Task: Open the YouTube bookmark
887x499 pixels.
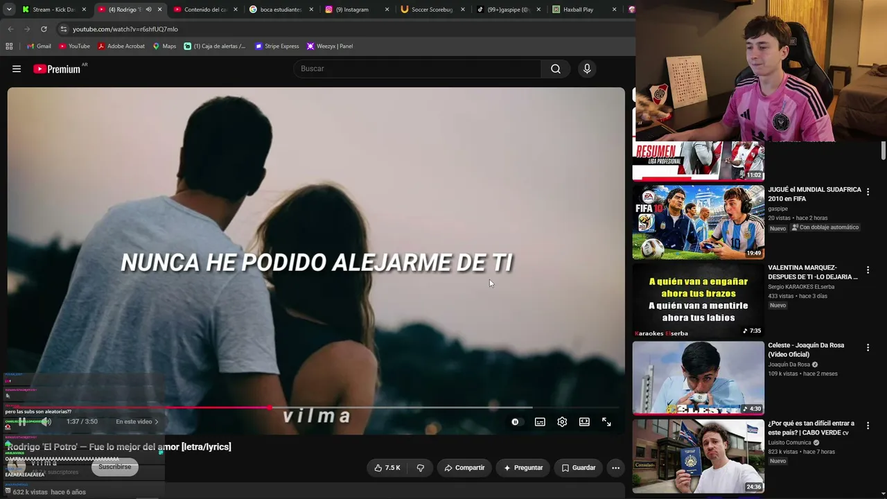Action: [x=74, y=46]
